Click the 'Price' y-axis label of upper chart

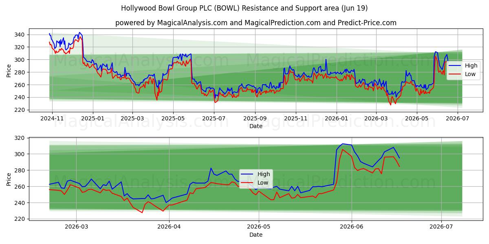pyautogui.click(x=9, y=70)
